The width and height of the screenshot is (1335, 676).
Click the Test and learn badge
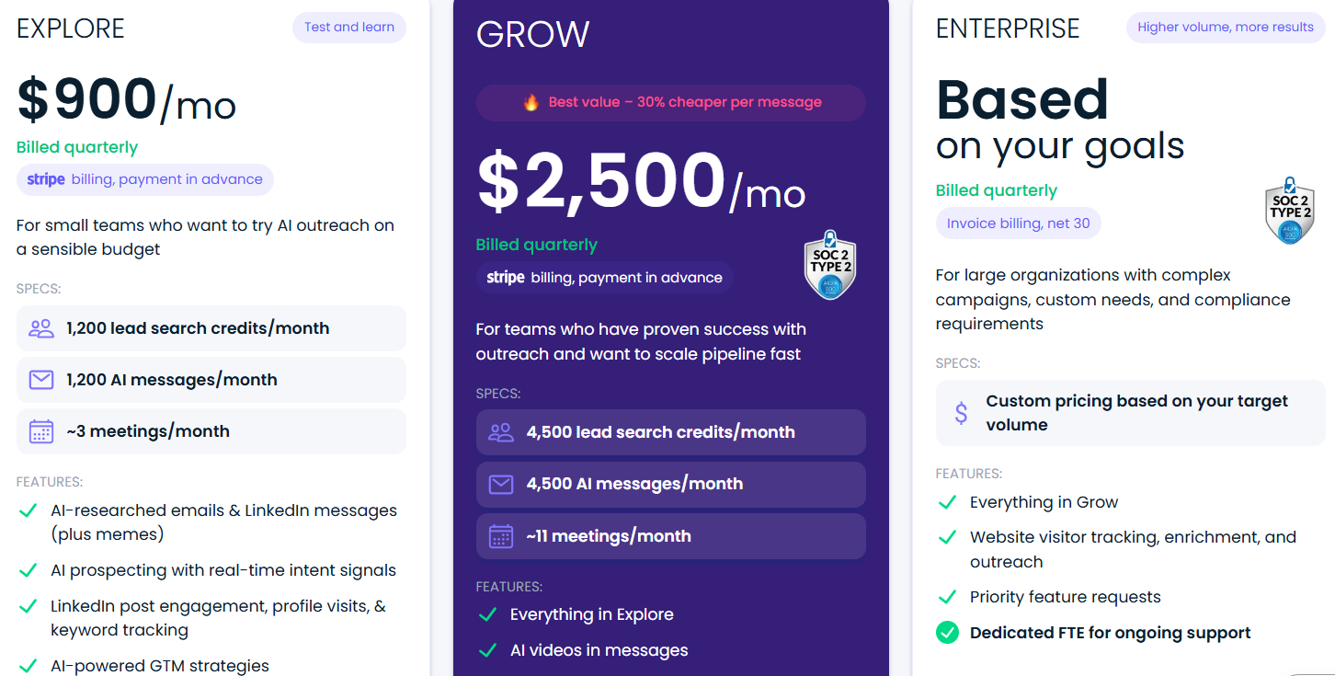(x=349, y=27)
